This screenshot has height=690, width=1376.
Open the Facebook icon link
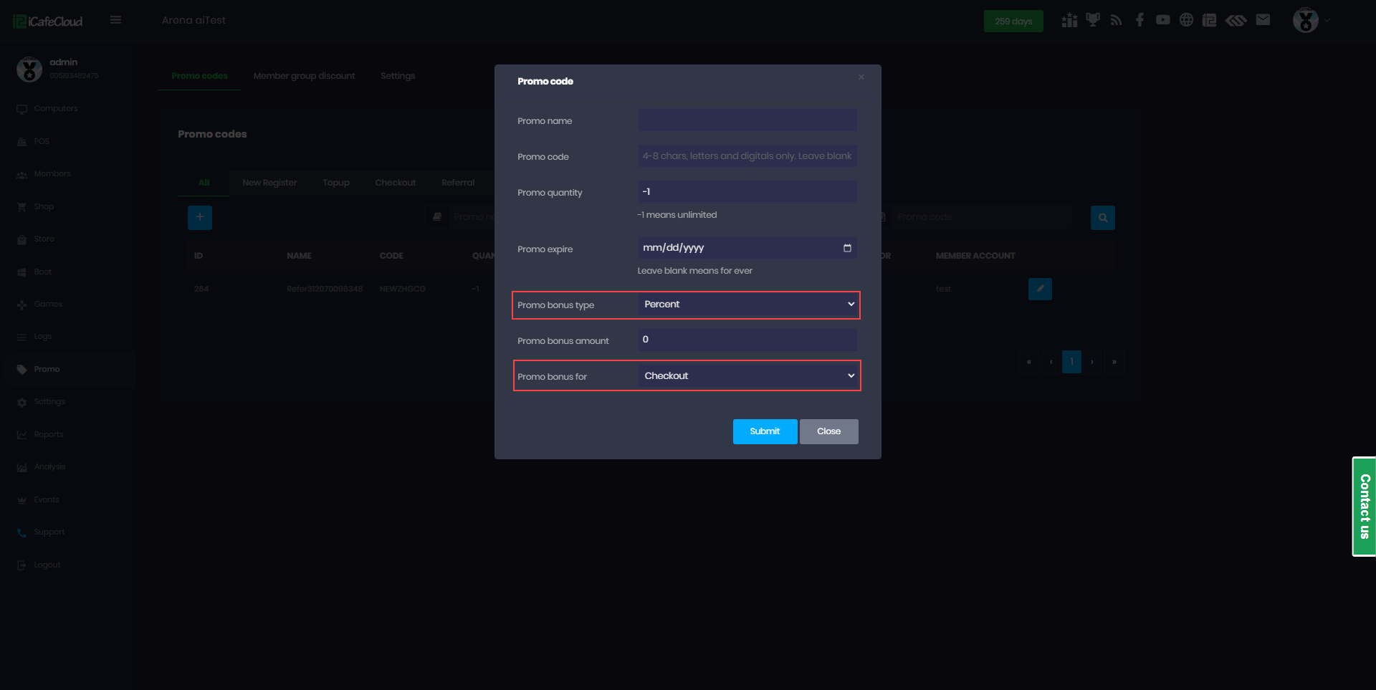tap(1139, 20)
